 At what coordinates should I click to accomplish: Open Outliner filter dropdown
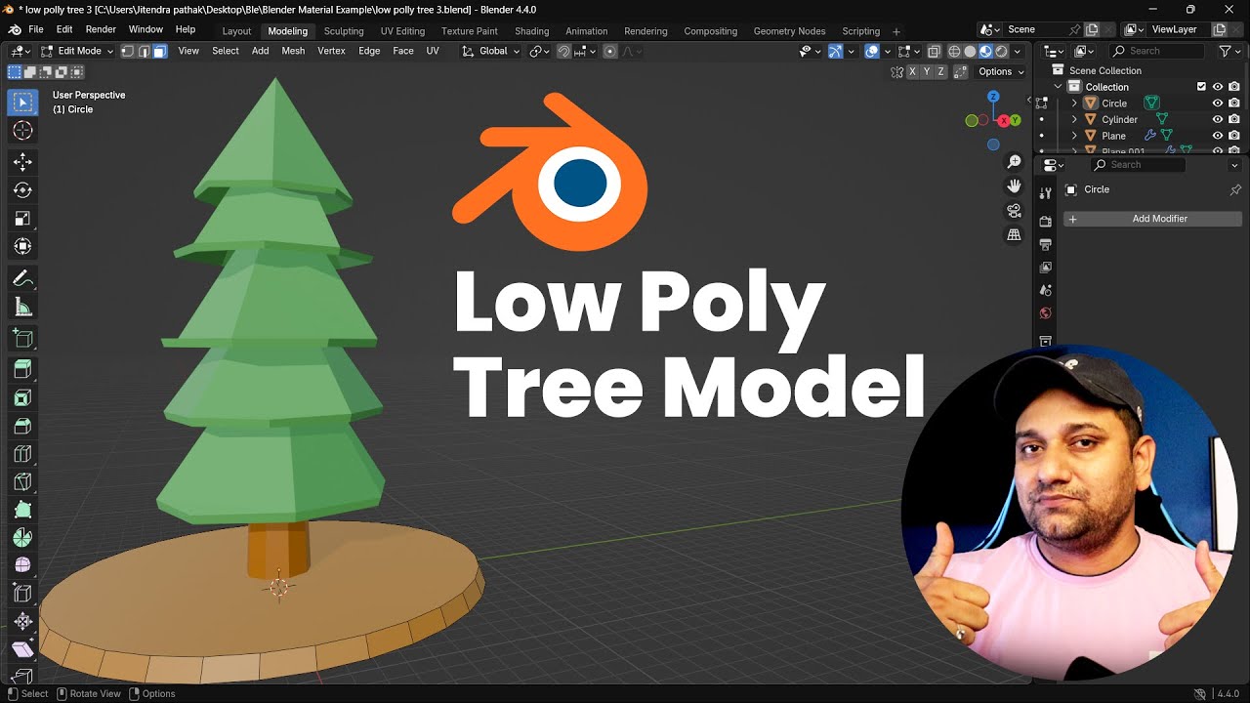1229,51
